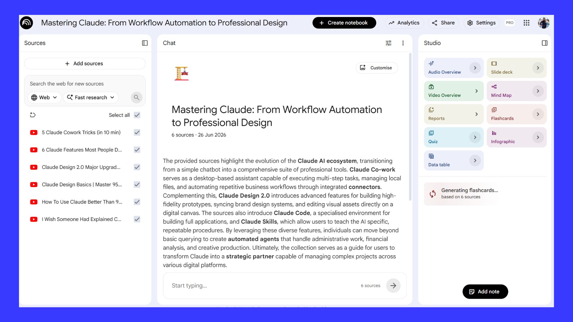Click the PRO badge

point(510,23)
